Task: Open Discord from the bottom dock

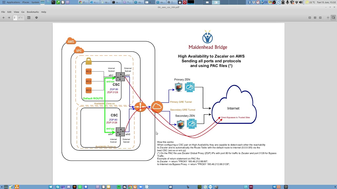Action: tap(68, 187)
